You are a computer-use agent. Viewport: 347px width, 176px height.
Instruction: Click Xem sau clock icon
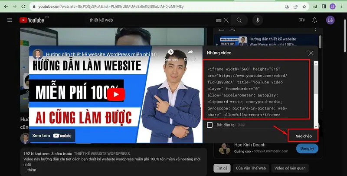click(170, 52)
